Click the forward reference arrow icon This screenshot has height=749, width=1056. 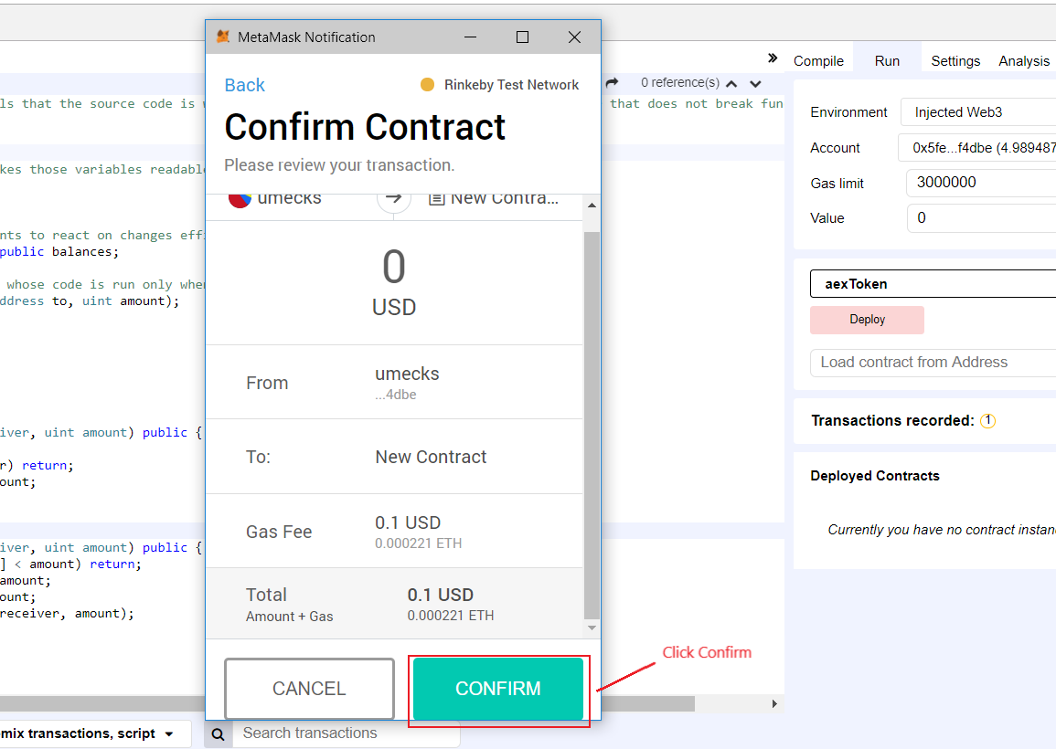coord(612,82)
